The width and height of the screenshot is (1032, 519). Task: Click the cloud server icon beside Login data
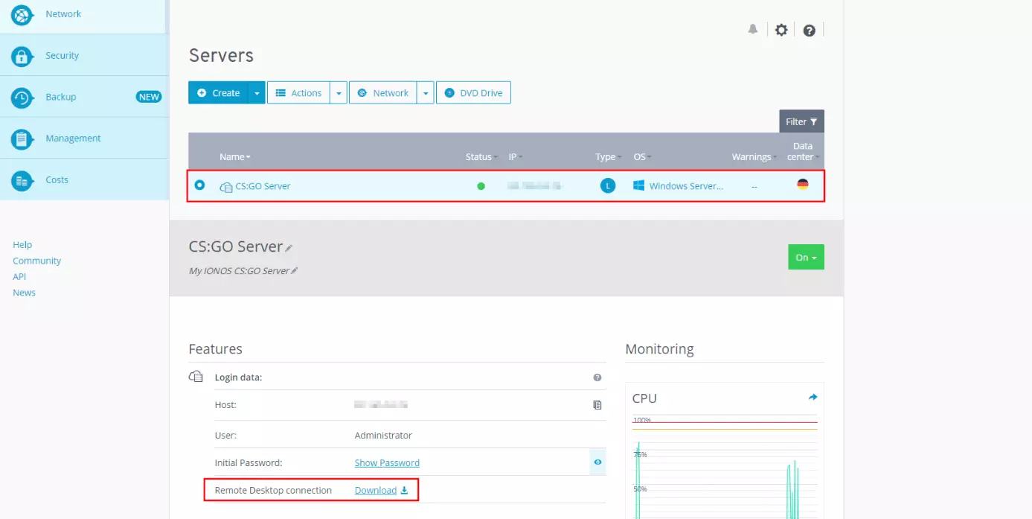[196, 377]
